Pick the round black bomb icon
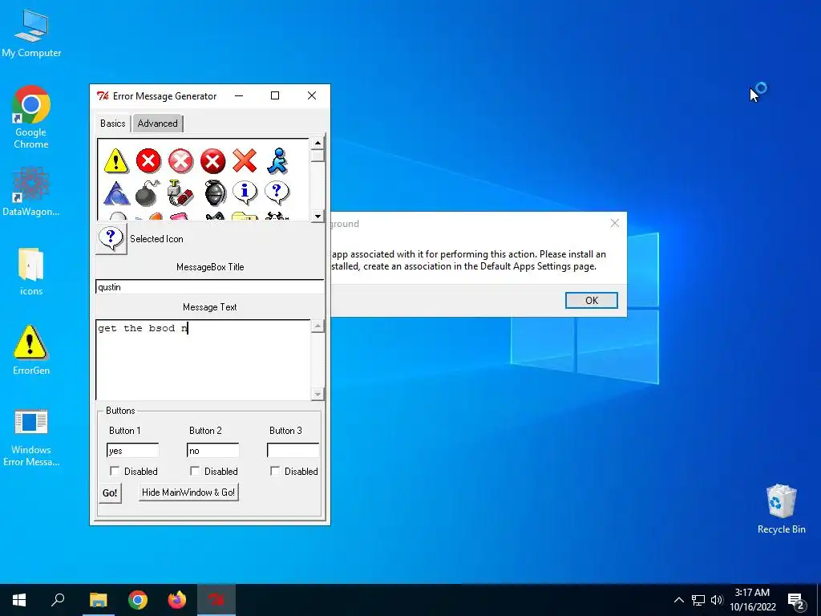This screenshot has height=616, width=821. pyautogui.click(x=148, y=193)
